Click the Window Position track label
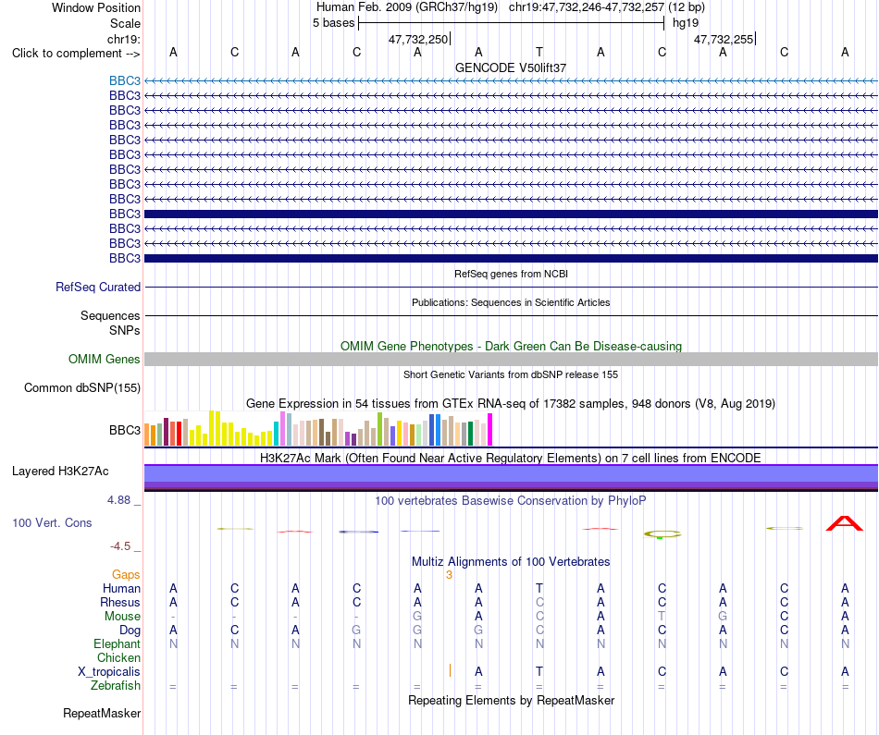The image size is (879, 735). click(96, 7)
